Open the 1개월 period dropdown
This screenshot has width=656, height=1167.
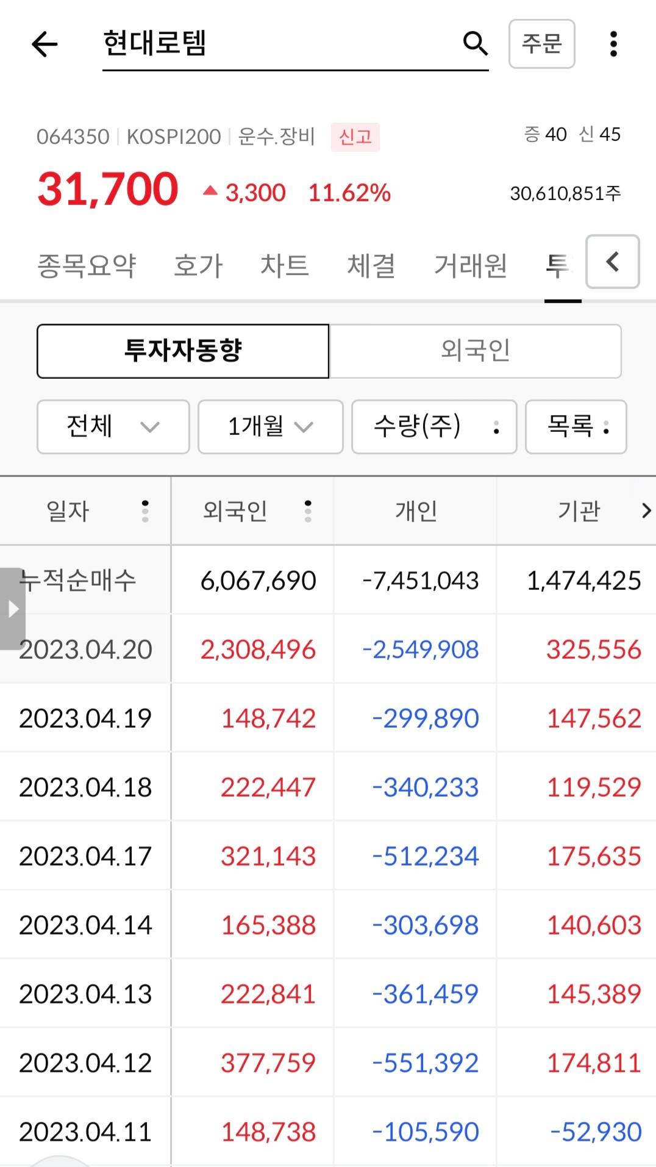click(x=271, y=427)
